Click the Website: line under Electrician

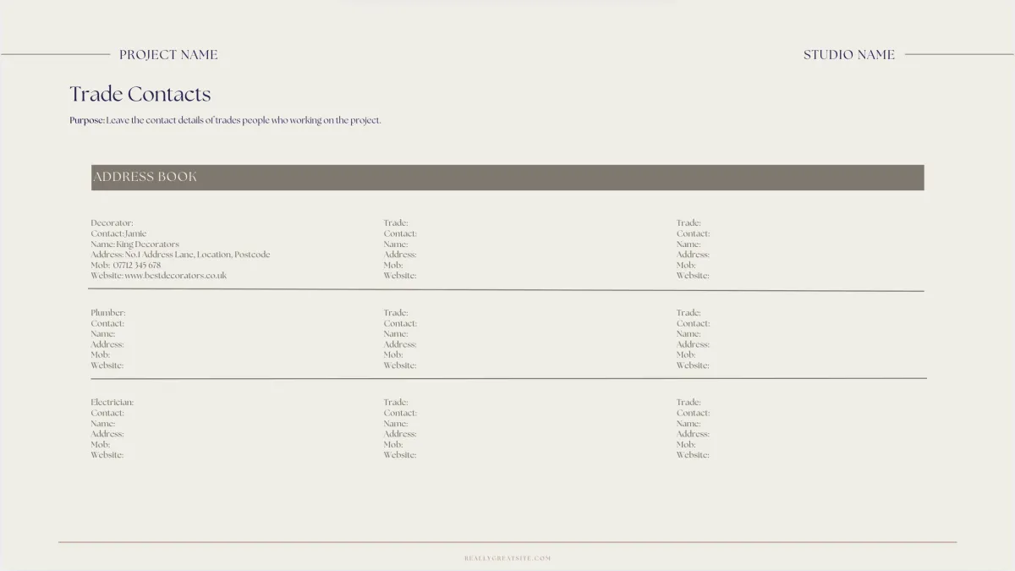(107, 455)
